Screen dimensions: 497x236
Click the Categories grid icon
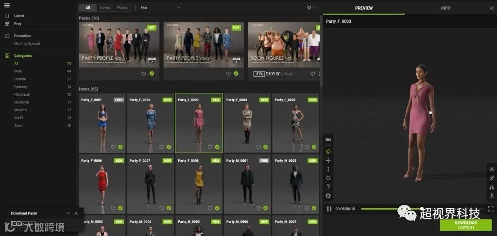(7, 56)
